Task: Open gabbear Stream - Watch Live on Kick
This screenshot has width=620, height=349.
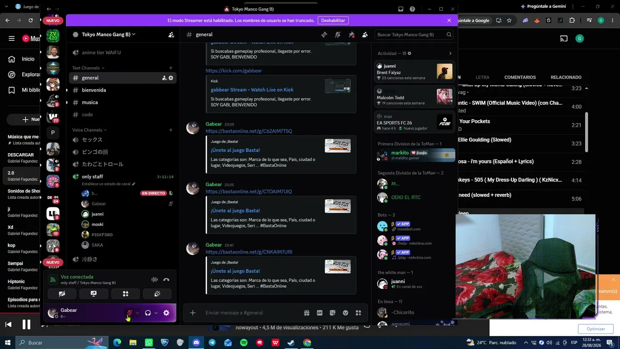Action: tap(252, 90)
